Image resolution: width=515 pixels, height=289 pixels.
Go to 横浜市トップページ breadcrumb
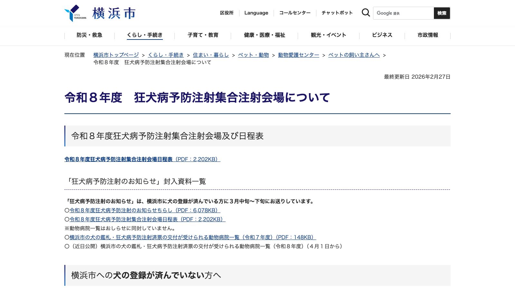[116, 55]
